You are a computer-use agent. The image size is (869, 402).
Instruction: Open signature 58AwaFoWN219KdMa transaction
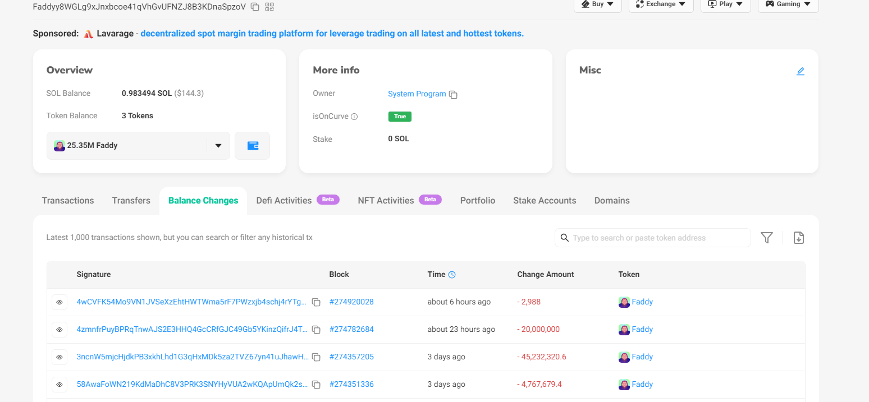point(192,384)
